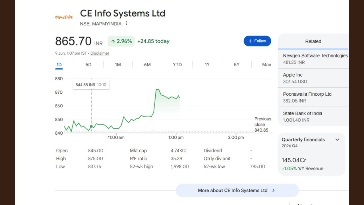The image size is (364, 205).
Task: Open State Bank of India stock
Action: coord(313,116)
